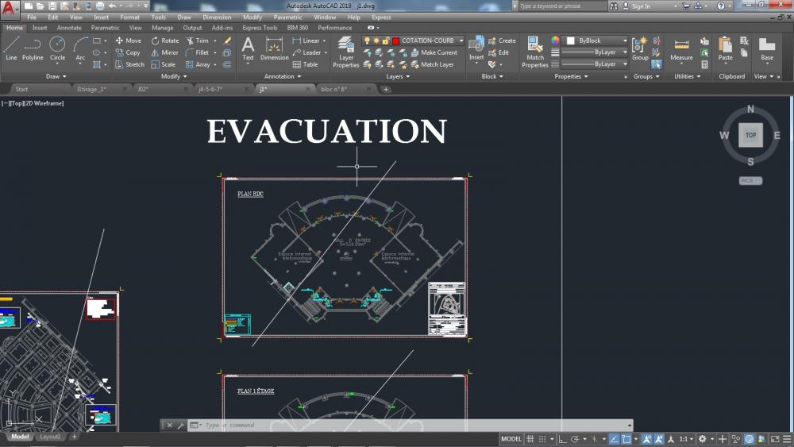This screenshot has width=794, height=447.
Task: Select the Circle tool
Action: pos(57,48)
